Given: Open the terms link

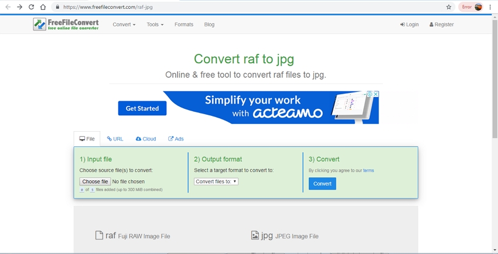Looking at the screenshot, I should tap(369, 170).
